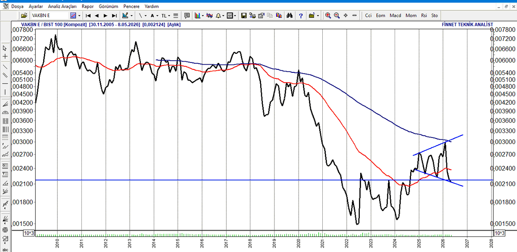Image resolution: width=517 pixels, height=252 pixels.
Task: Choose the bold A text tool
Action: tap(152, 16)
